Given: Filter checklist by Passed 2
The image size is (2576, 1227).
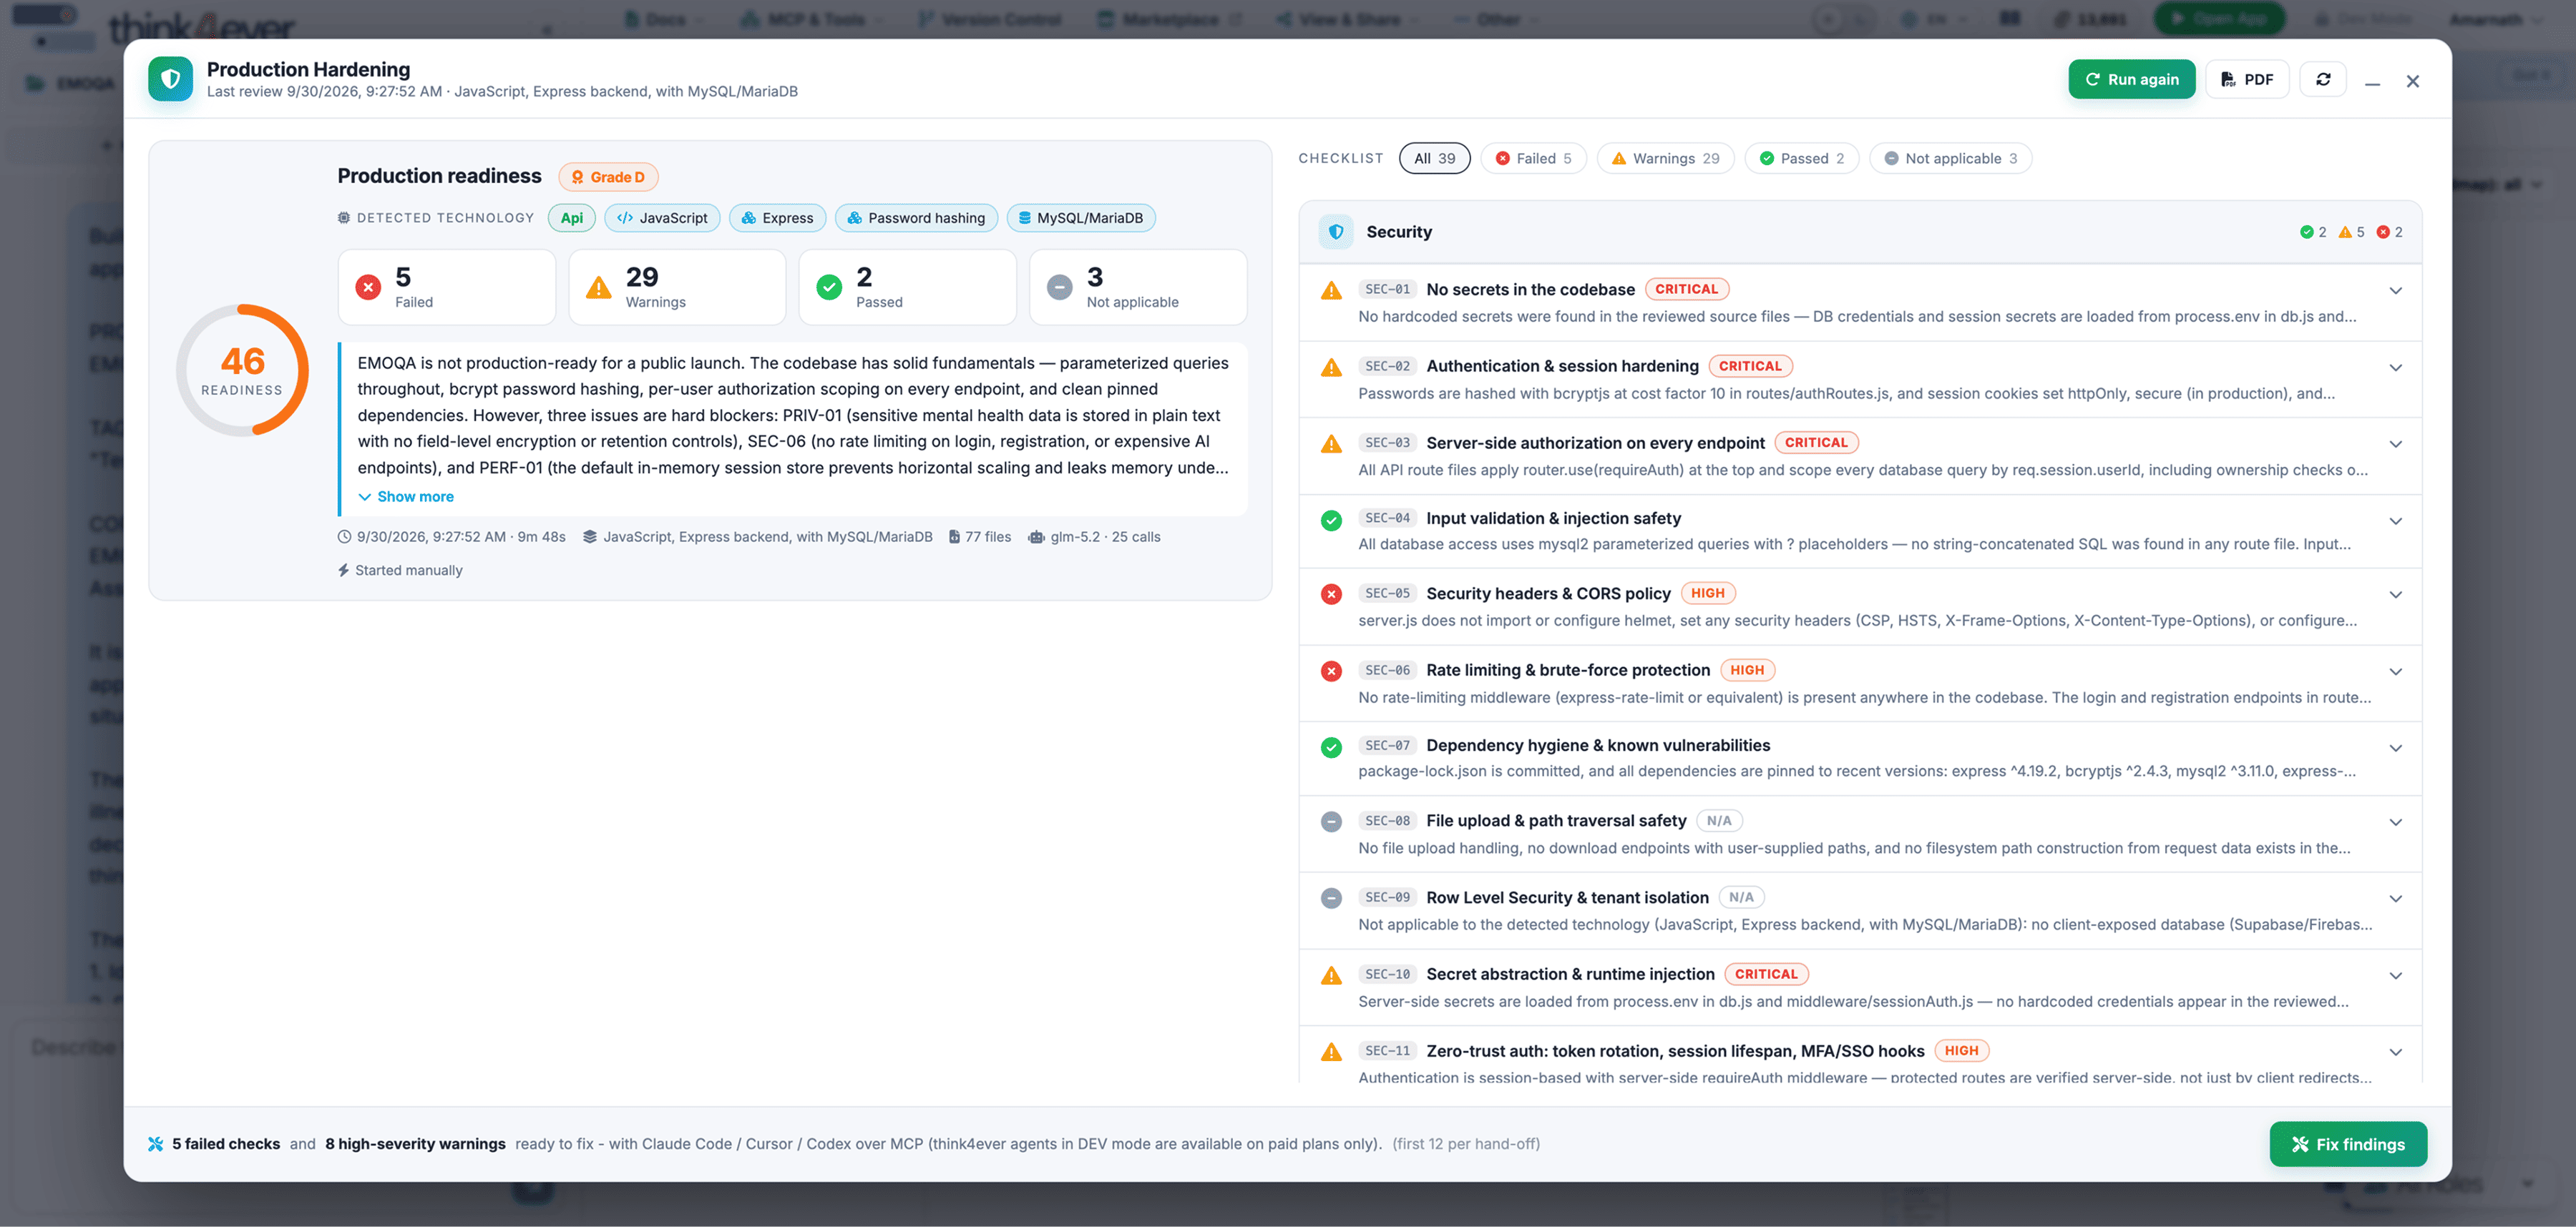Looking at the screenshot, I should 1801,158.
